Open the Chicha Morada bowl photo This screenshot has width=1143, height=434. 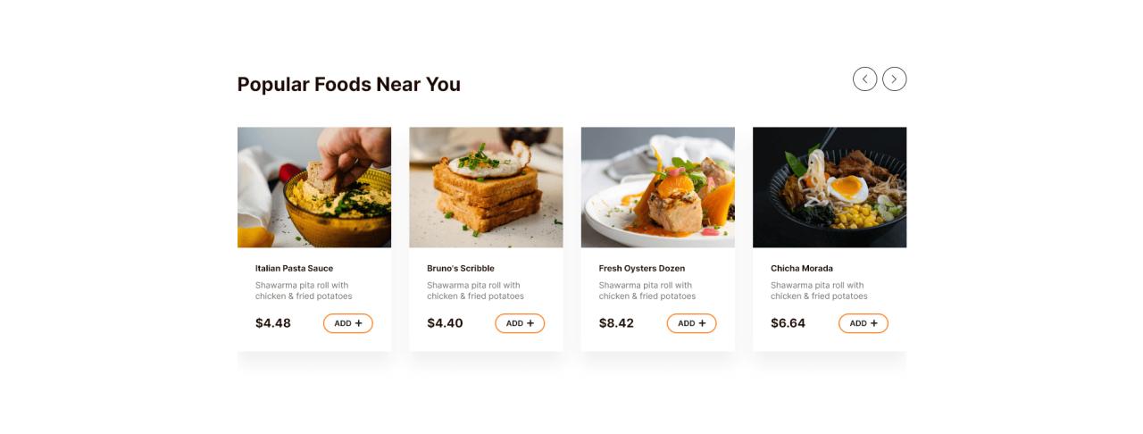[830, 188]
